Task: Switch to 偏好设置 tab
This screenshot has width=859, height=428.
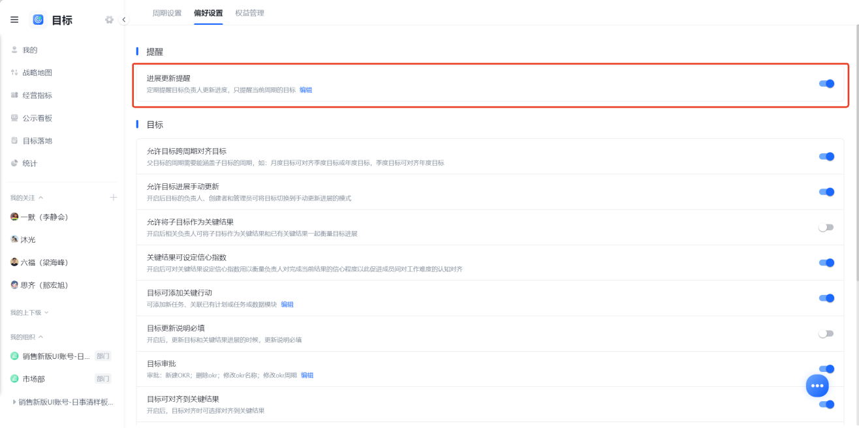Action: (208, 13)
